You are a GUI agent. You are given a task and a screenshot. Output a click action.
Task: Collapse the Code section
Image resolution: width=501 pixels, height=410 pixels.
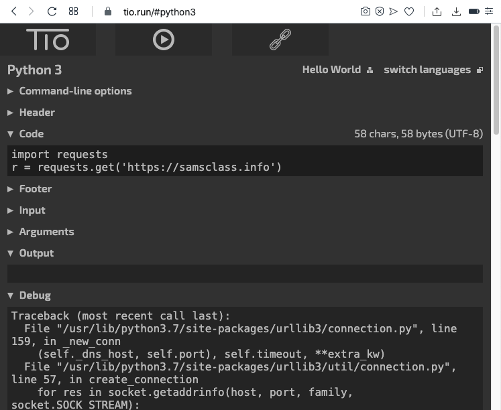pos(31,134)
